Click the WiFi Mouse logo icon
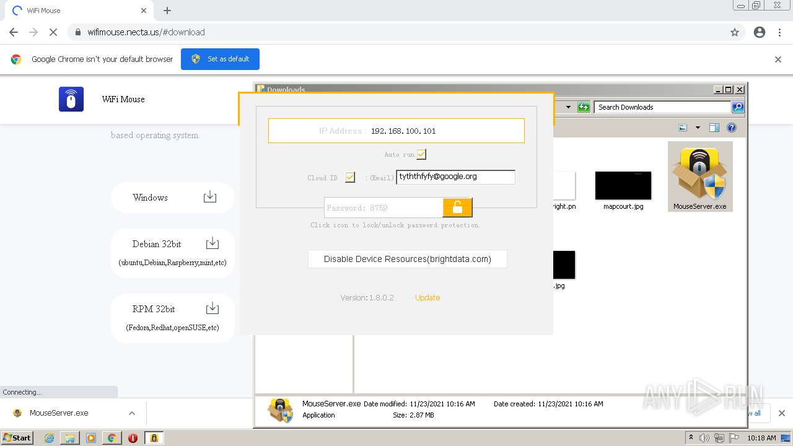793x446 pixels. [71, 99]
